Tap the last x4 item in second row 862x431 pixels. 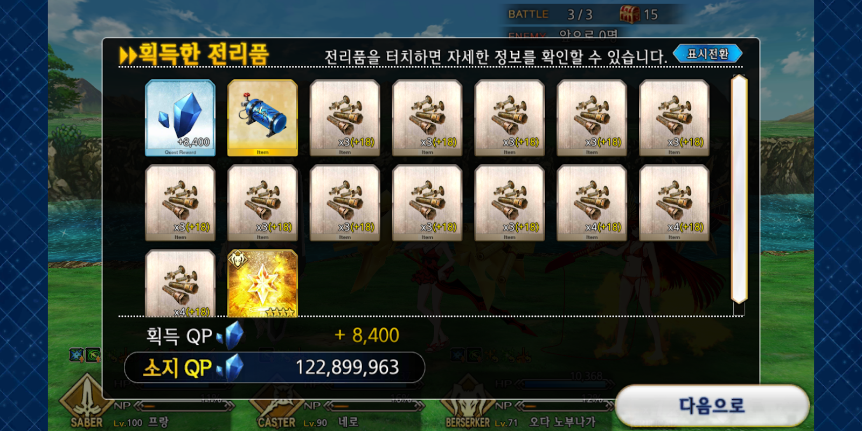coord(674,203)
